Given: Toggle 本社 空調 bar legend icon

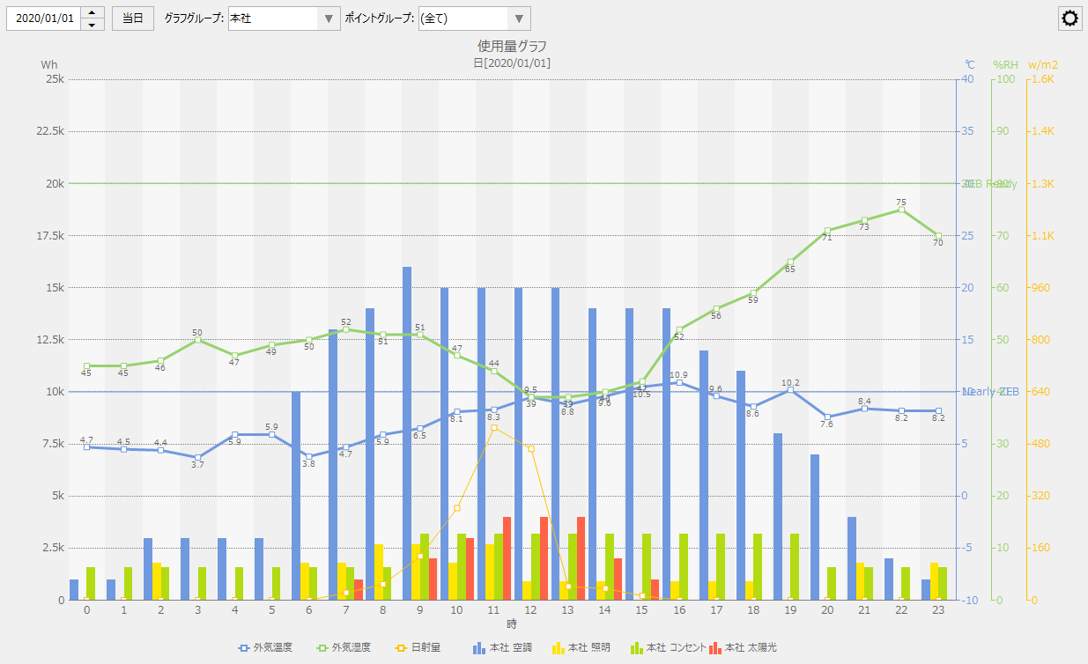Looking at the screenshot, I should coord(479,648).
